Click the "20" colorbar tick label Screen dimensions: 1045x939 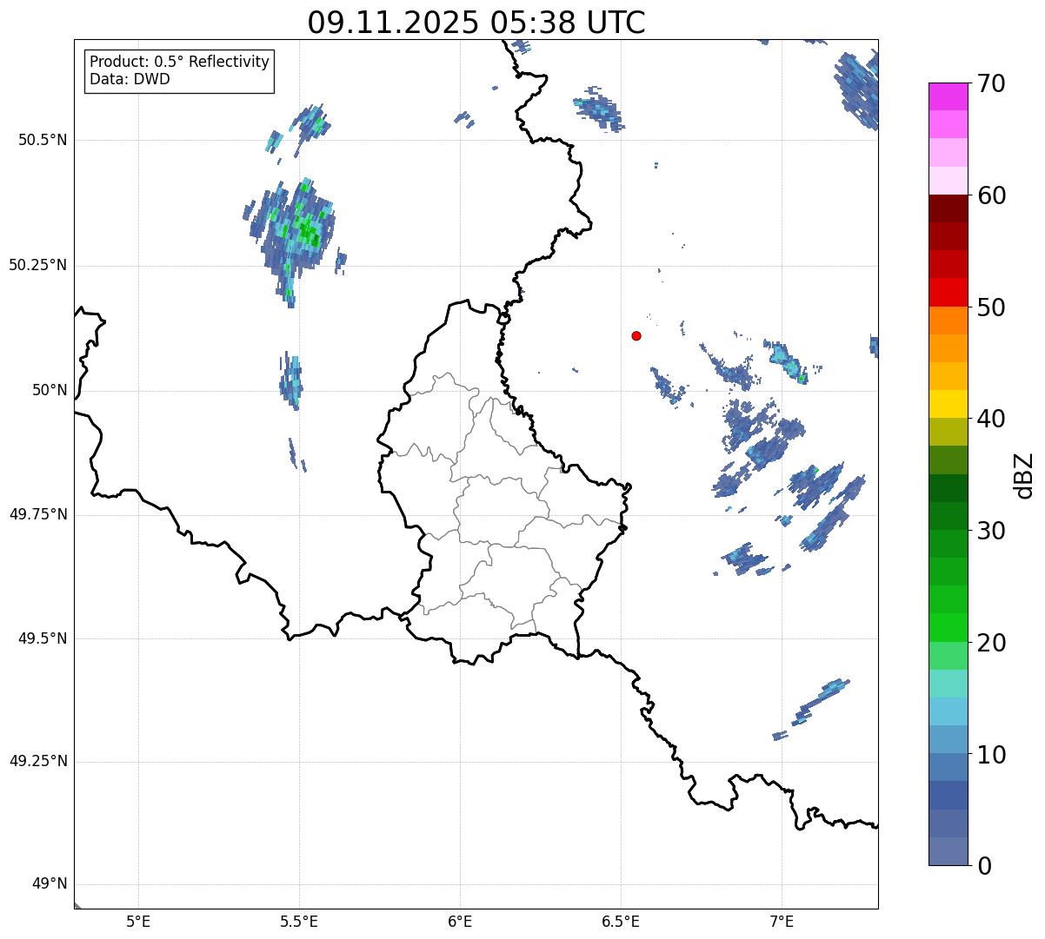click(990, 643)
